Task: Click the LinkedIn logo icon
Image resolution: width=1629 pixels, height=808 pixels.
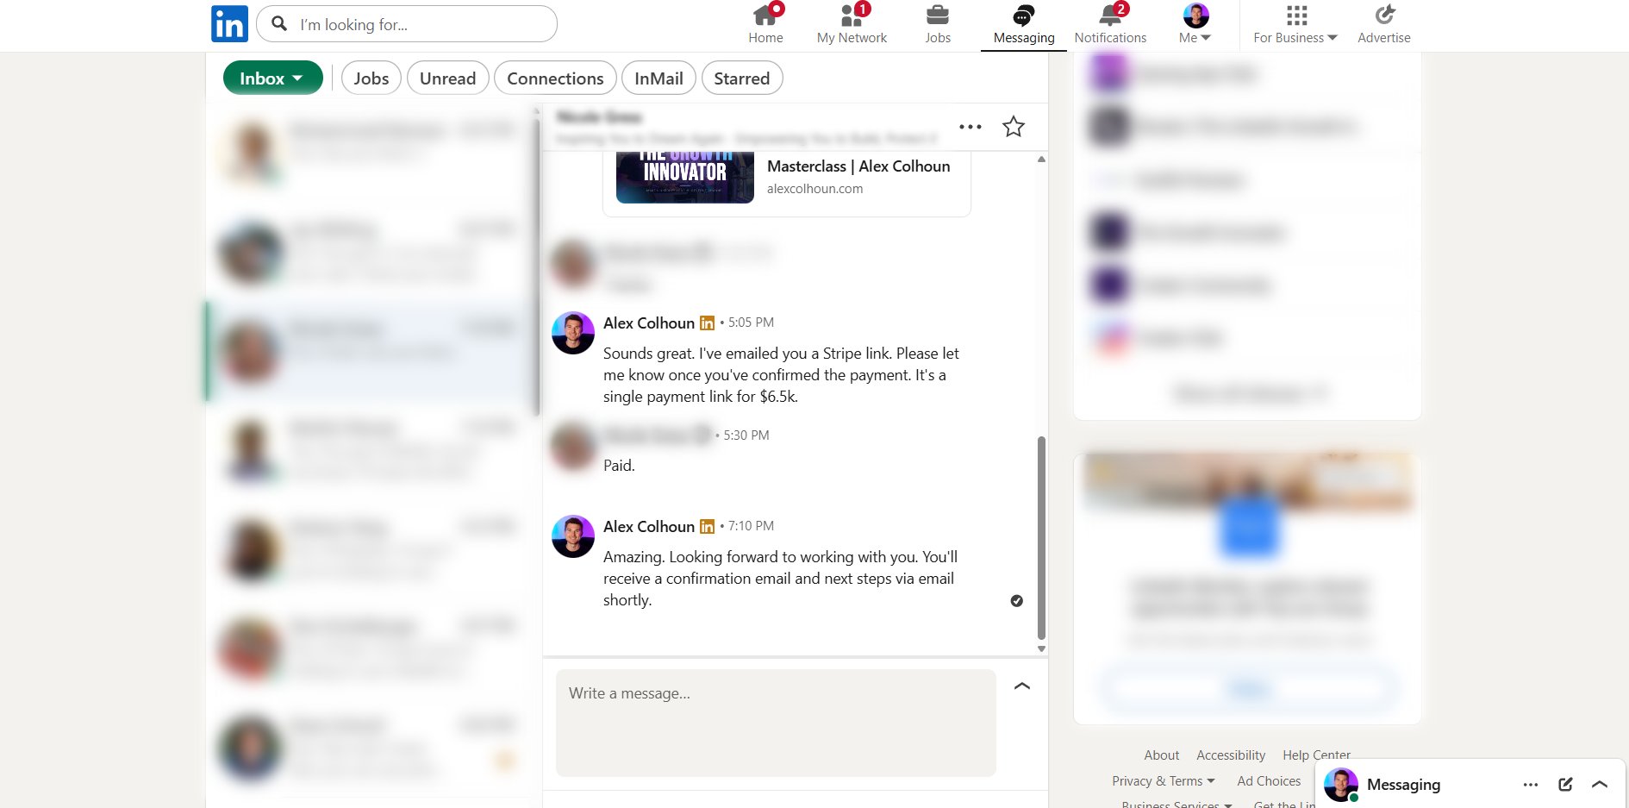Action: coord(229,24)
